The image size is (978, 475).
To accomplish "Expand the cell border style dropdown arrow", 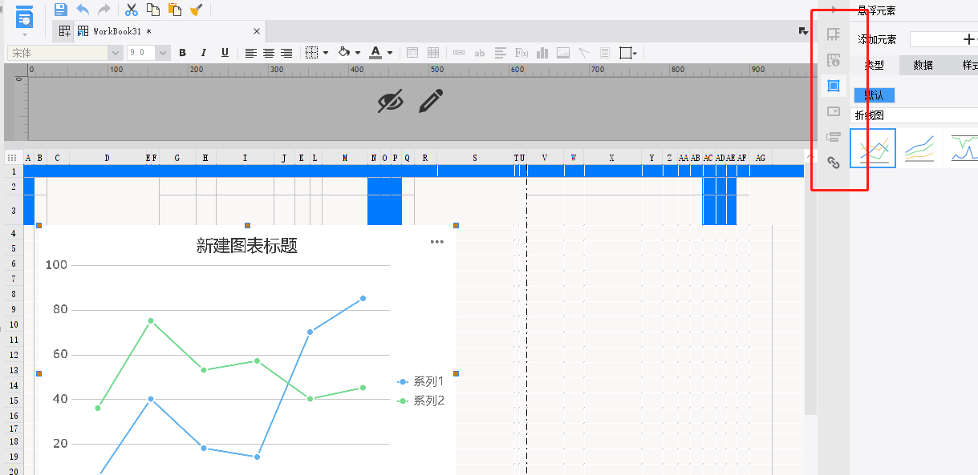I will coord(326,53).
